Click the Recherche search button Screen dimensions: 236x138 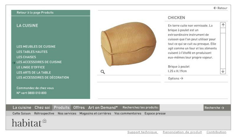214,108
